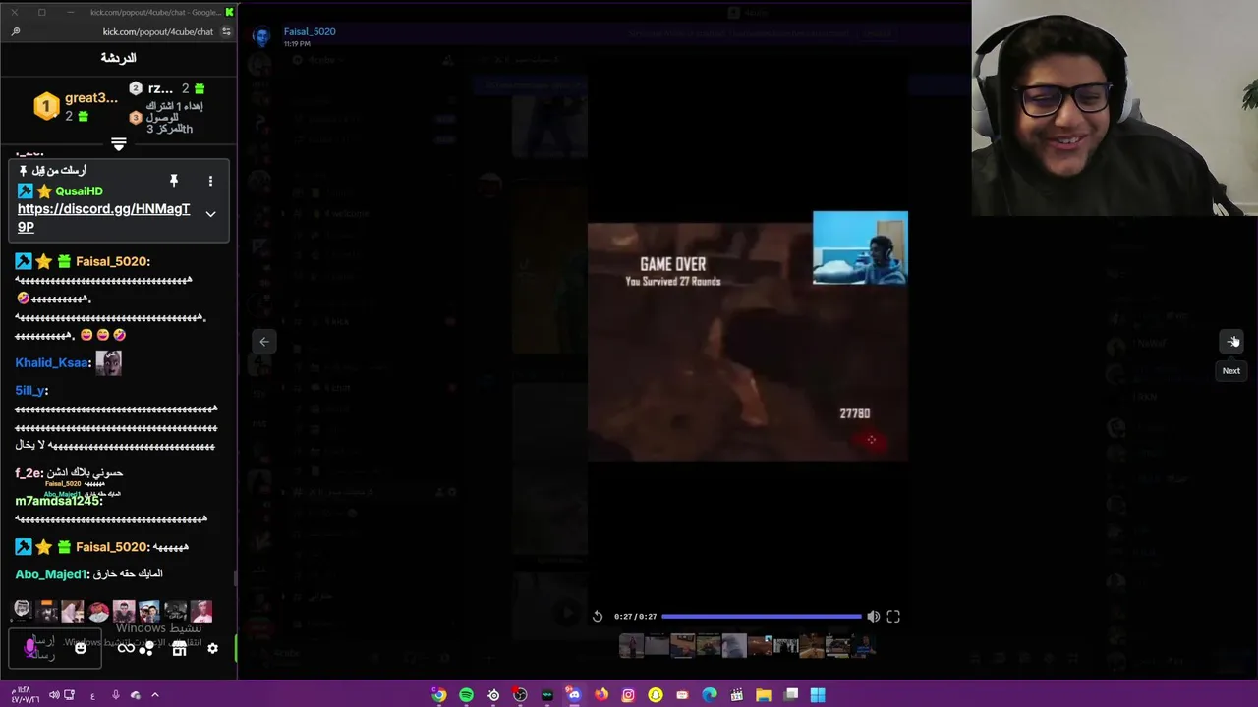This screenshot has height=707, width=1258.
Task: Expand the pinned message chevron
Action: pyautogui.click(x=210, y=213)
